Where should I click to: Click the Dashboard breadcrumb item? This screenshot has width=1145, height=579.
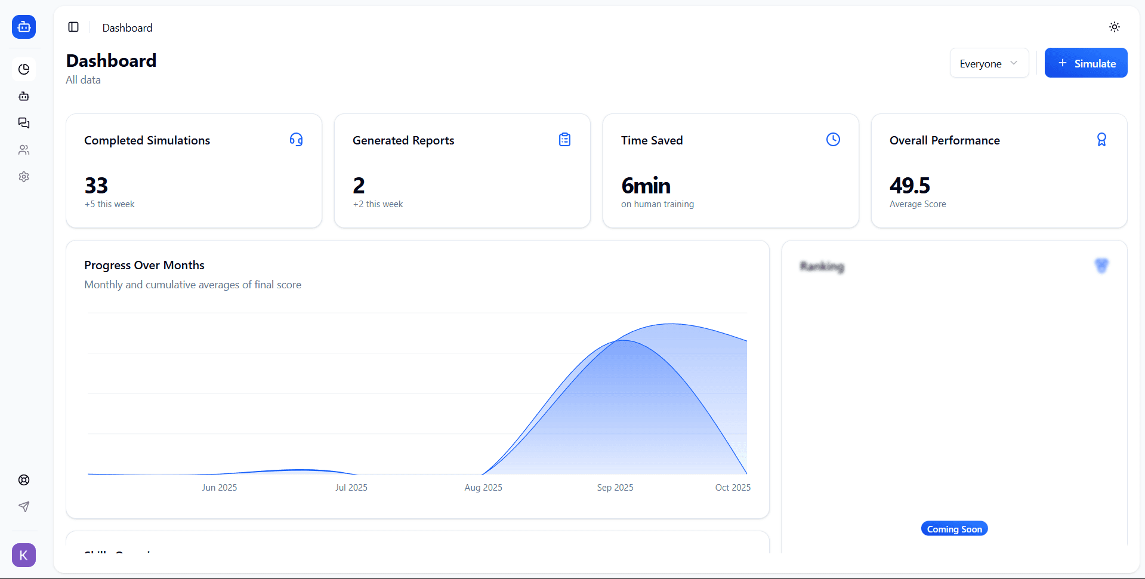click(x=127, y=28)
